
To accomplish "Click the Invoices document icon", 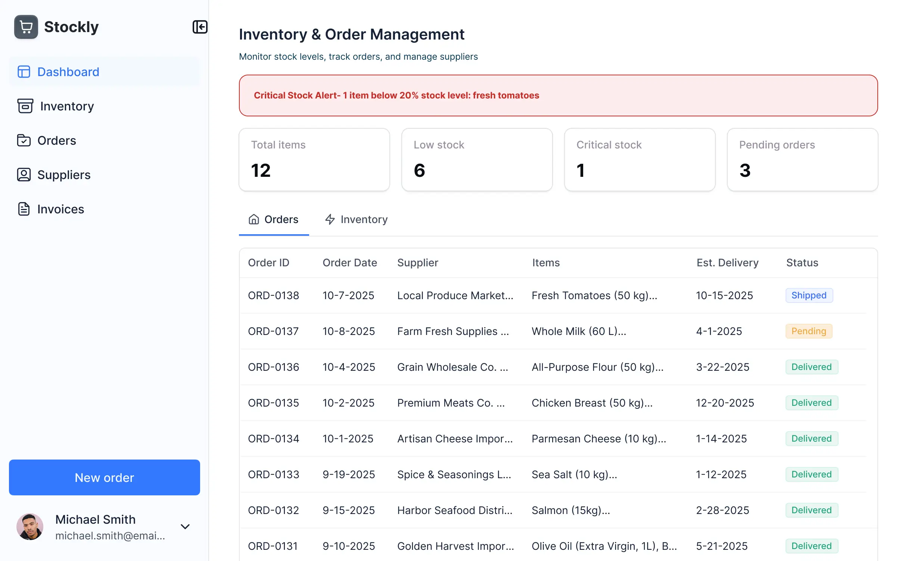I will (x=24, y=209).
